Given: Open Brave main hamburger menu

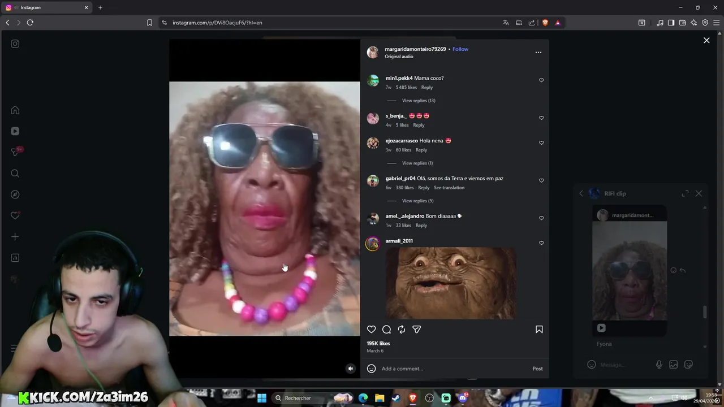Looking at the screenshot, I should 716,23.
